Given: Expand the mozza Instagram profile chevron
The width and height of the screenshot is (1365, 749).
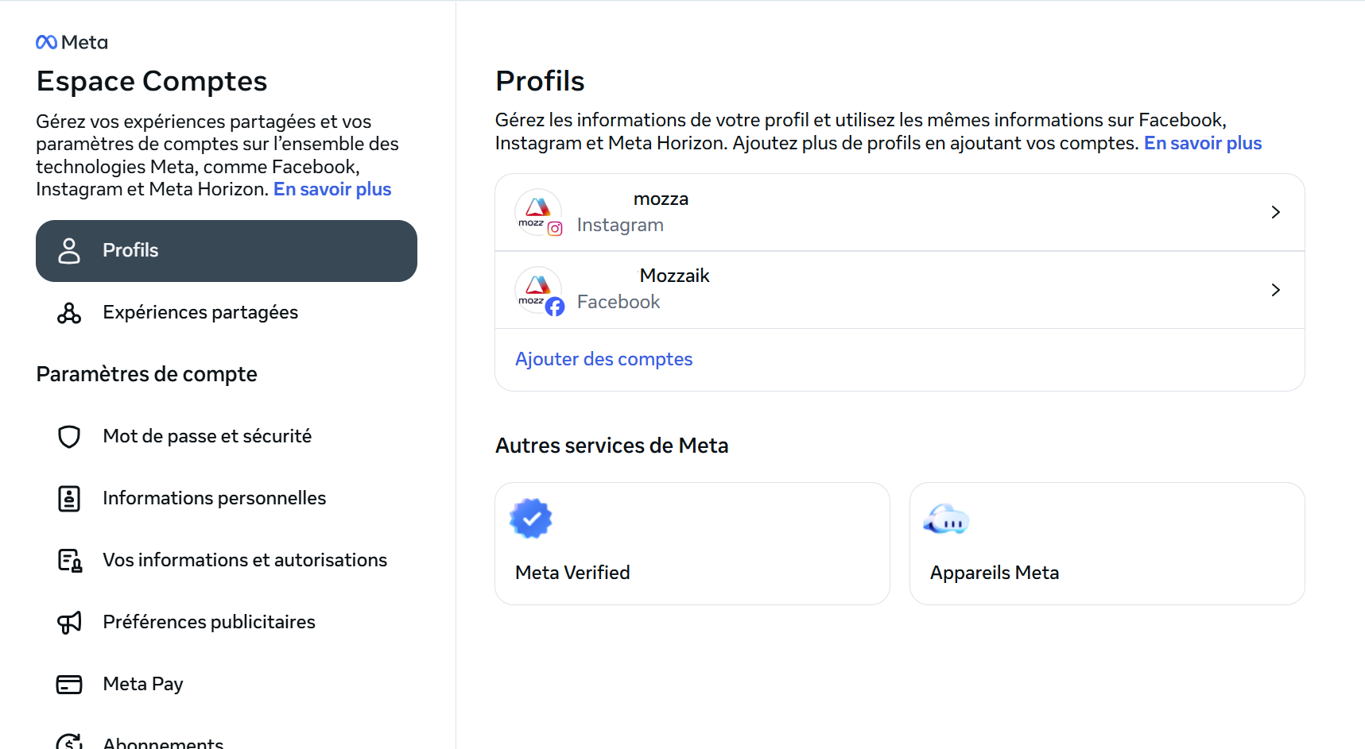Looking at the screenshot, I should coord(1275,212).
